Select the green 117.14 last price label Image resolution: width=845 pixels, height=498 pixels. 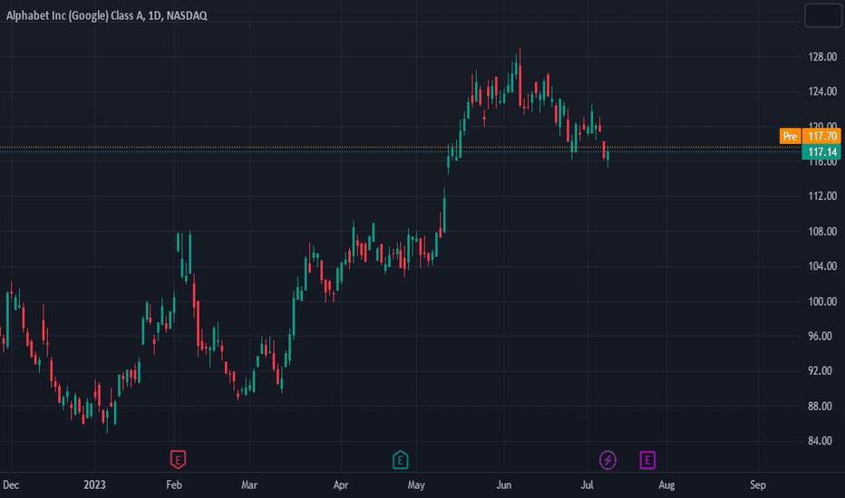click(x=821, y=152)
